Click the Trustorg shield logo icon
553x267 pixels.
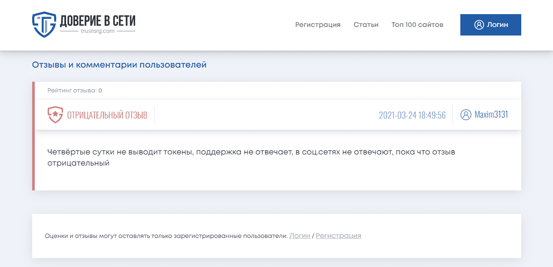click(44, 24)
